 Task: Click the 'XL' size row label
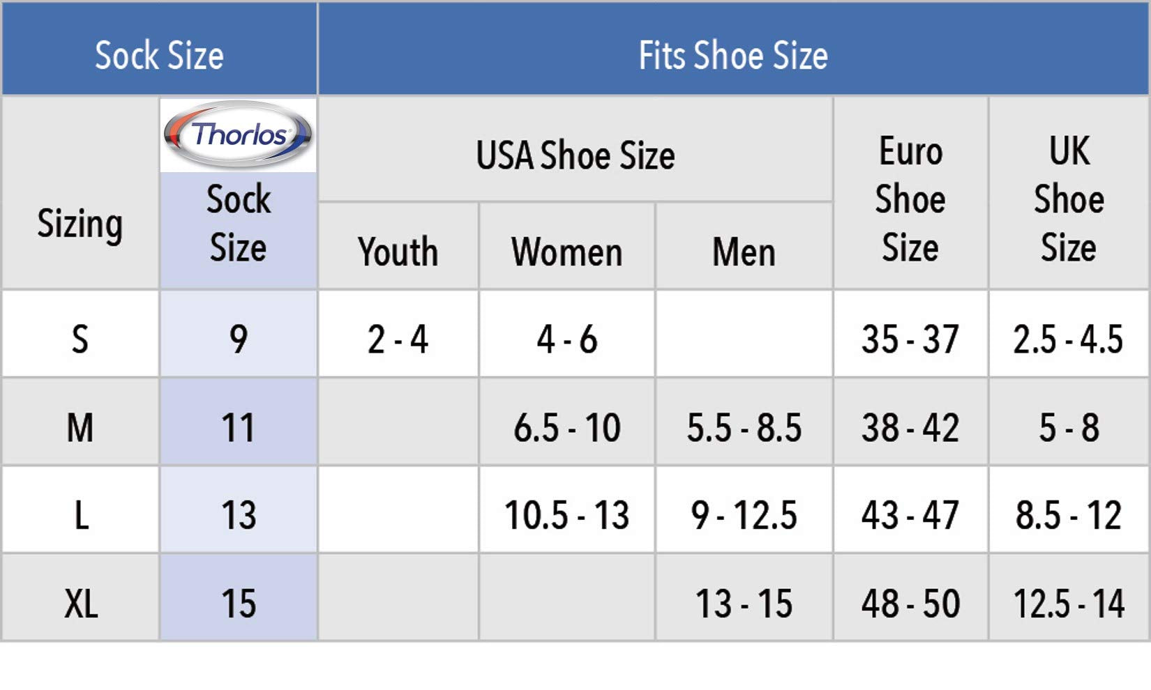pos(80,603)
